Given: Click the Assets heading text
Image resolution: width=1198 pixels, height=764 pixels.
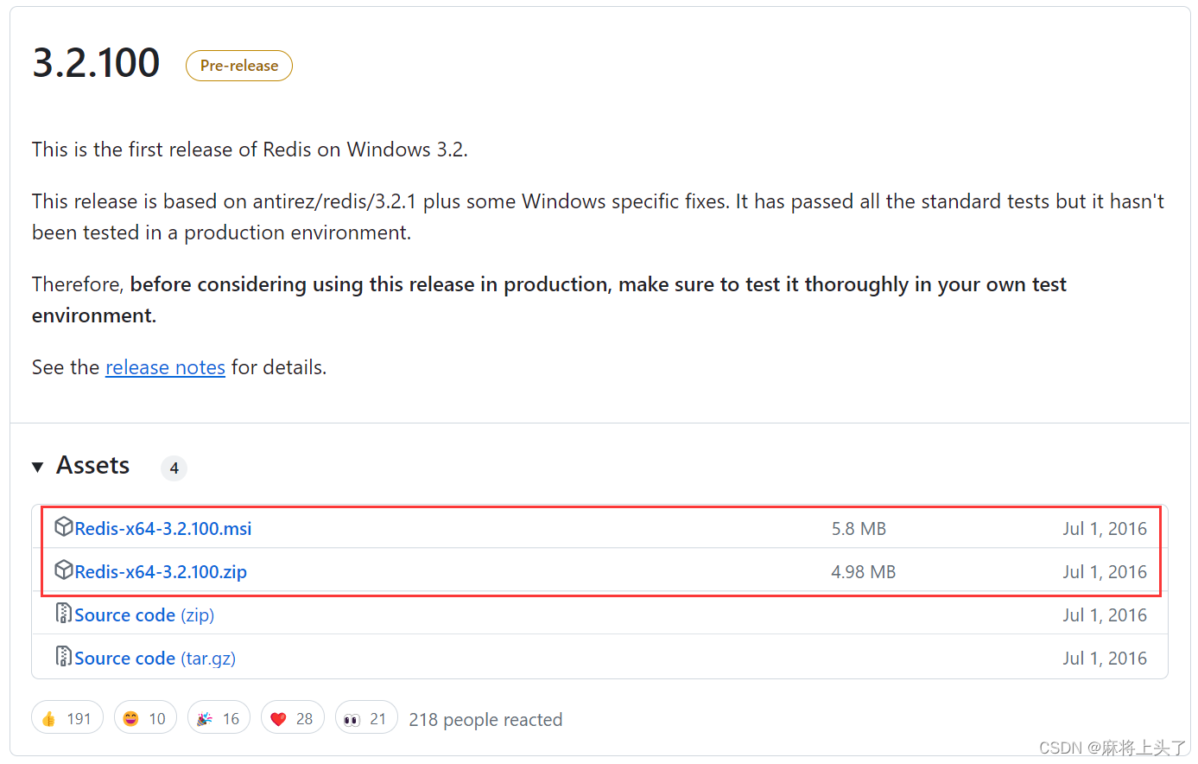Looking at the screenshot, I should pos(93,465).
